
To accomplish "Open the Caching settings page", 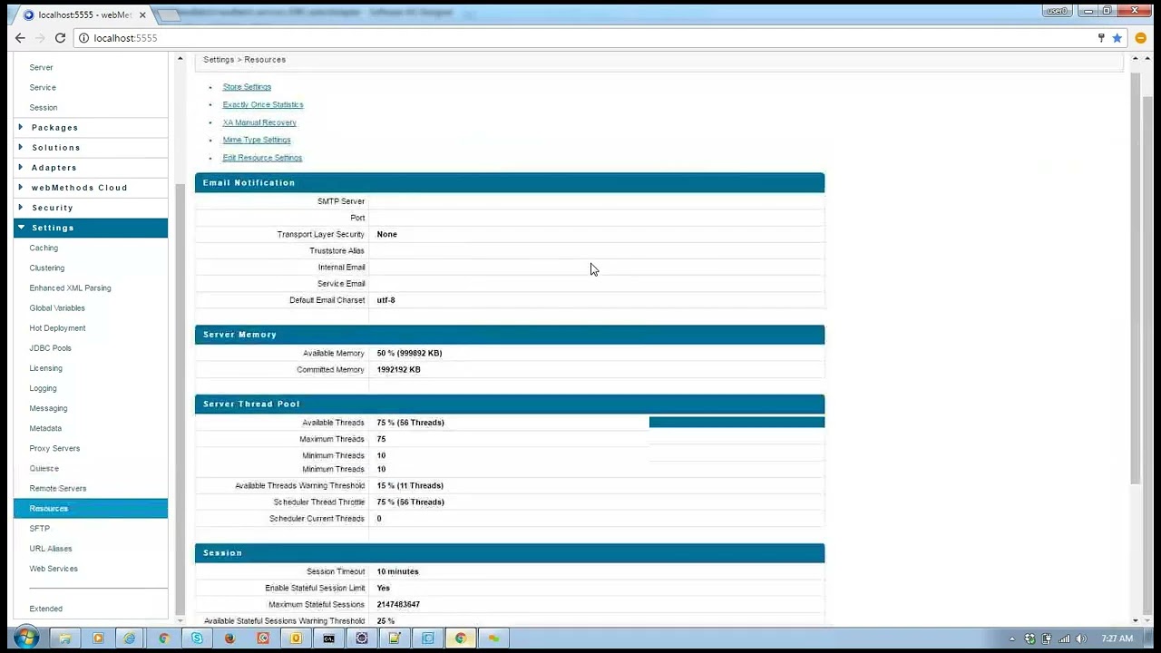I will click(44, 248).
